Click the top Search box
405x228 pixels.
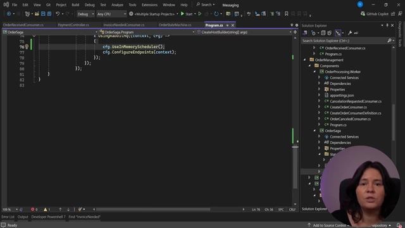206,4
